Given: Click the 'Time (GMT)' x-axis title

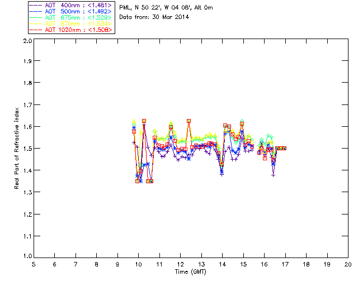Looking at the screenshot, I should [x=190, y=272].
